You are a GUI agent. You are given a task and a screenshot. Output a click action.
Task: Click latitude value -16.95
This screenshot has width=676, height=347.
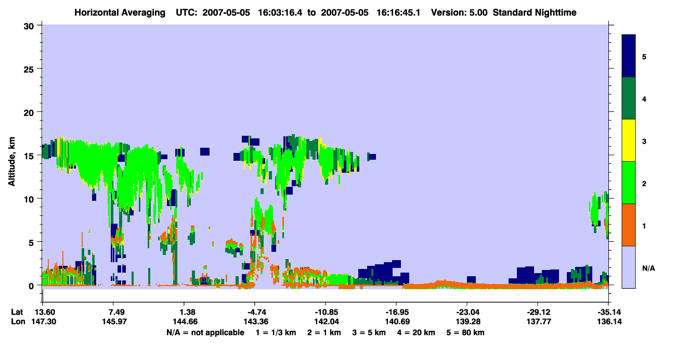tap(396, 312)
